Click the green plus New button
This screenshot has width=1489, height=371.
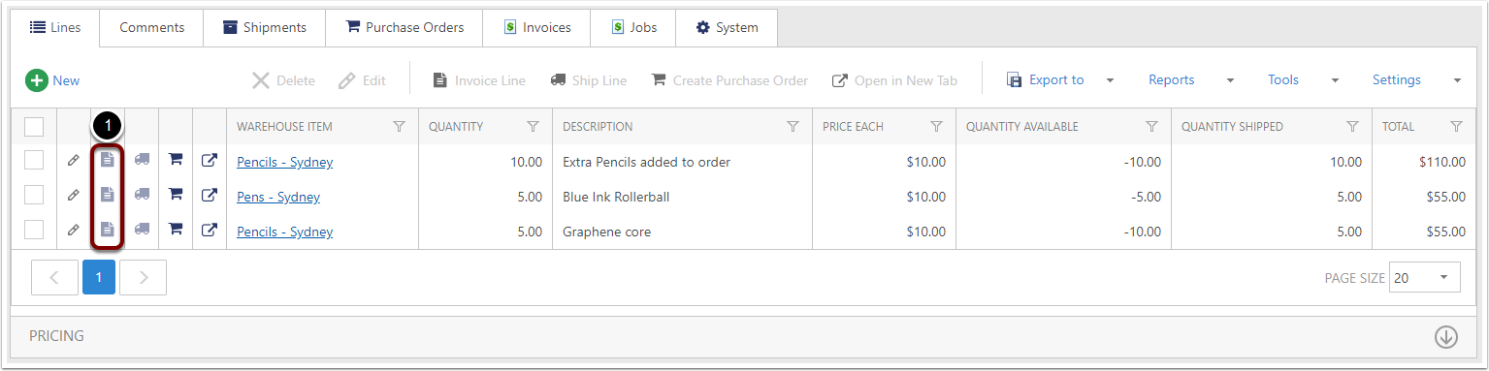point(52,80)
